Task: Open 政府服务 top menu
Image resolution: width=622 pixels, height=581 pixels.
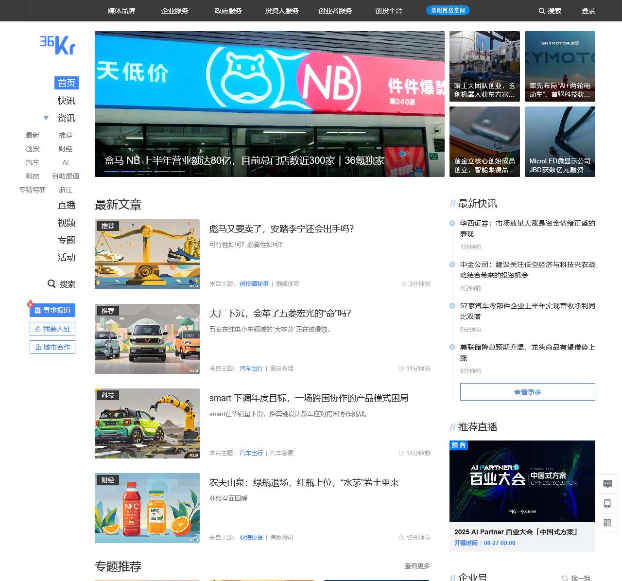Action: (x=228, y=11)
